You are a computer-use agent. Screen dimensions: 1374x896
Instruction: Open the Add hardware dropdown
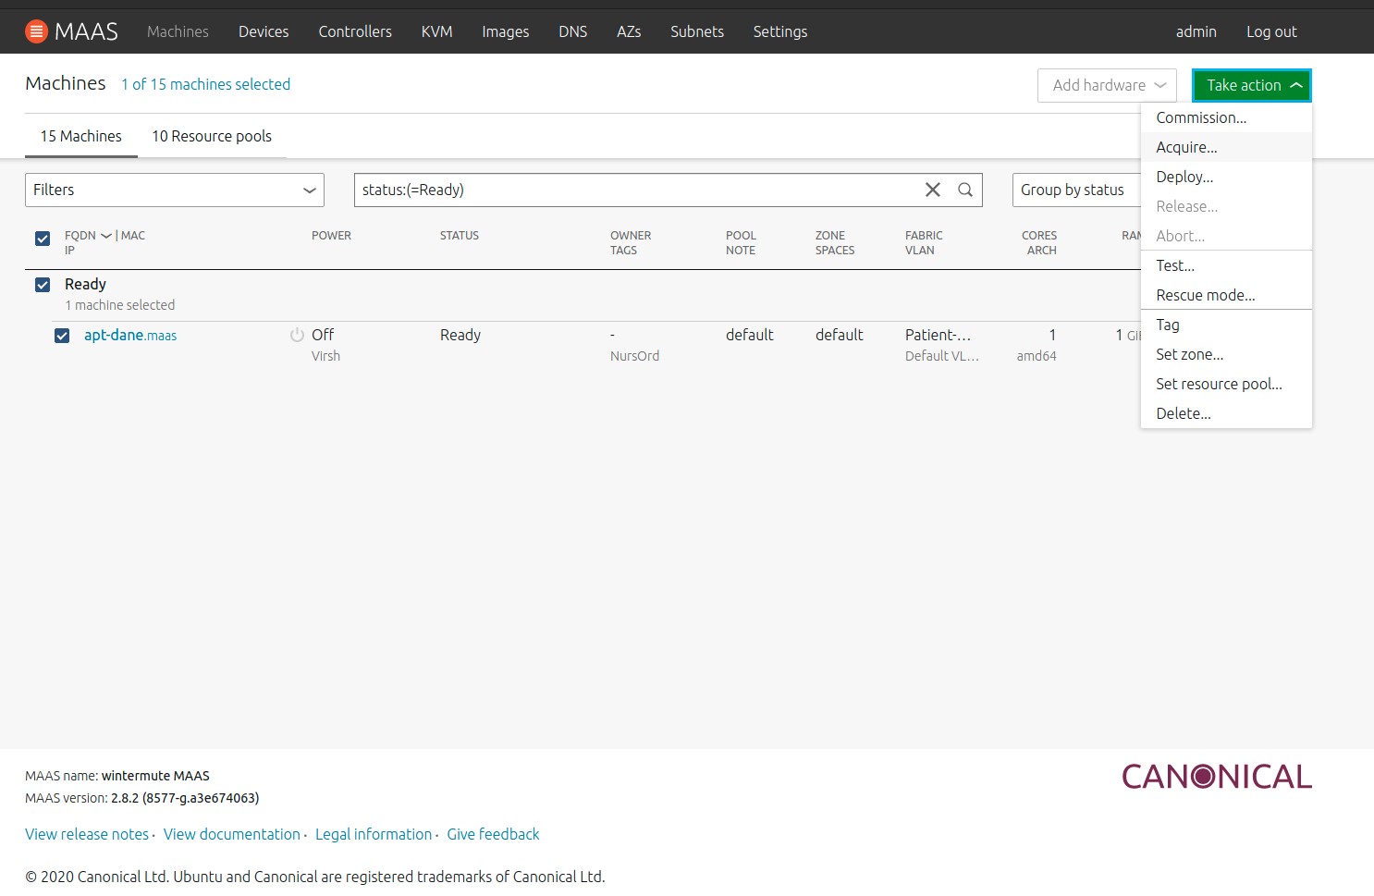click(1107, 85)
